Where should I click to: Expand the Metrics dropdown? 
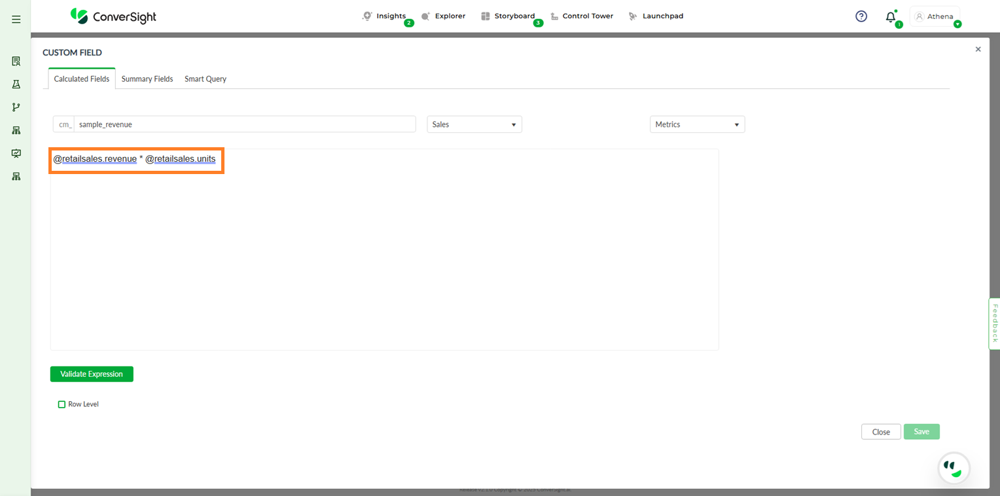[697, 124]
